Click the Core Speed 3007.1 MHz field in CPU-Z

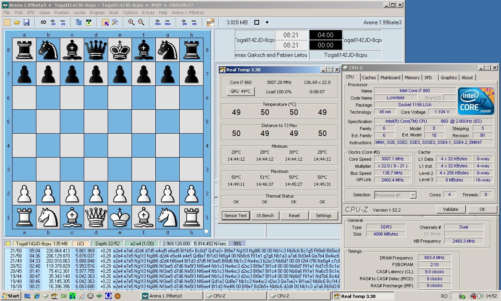393,159
